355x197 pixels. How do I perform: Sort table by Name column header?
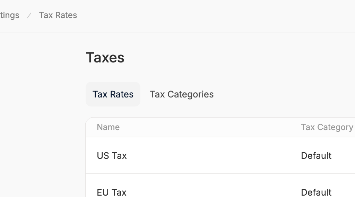coord(108,127)
